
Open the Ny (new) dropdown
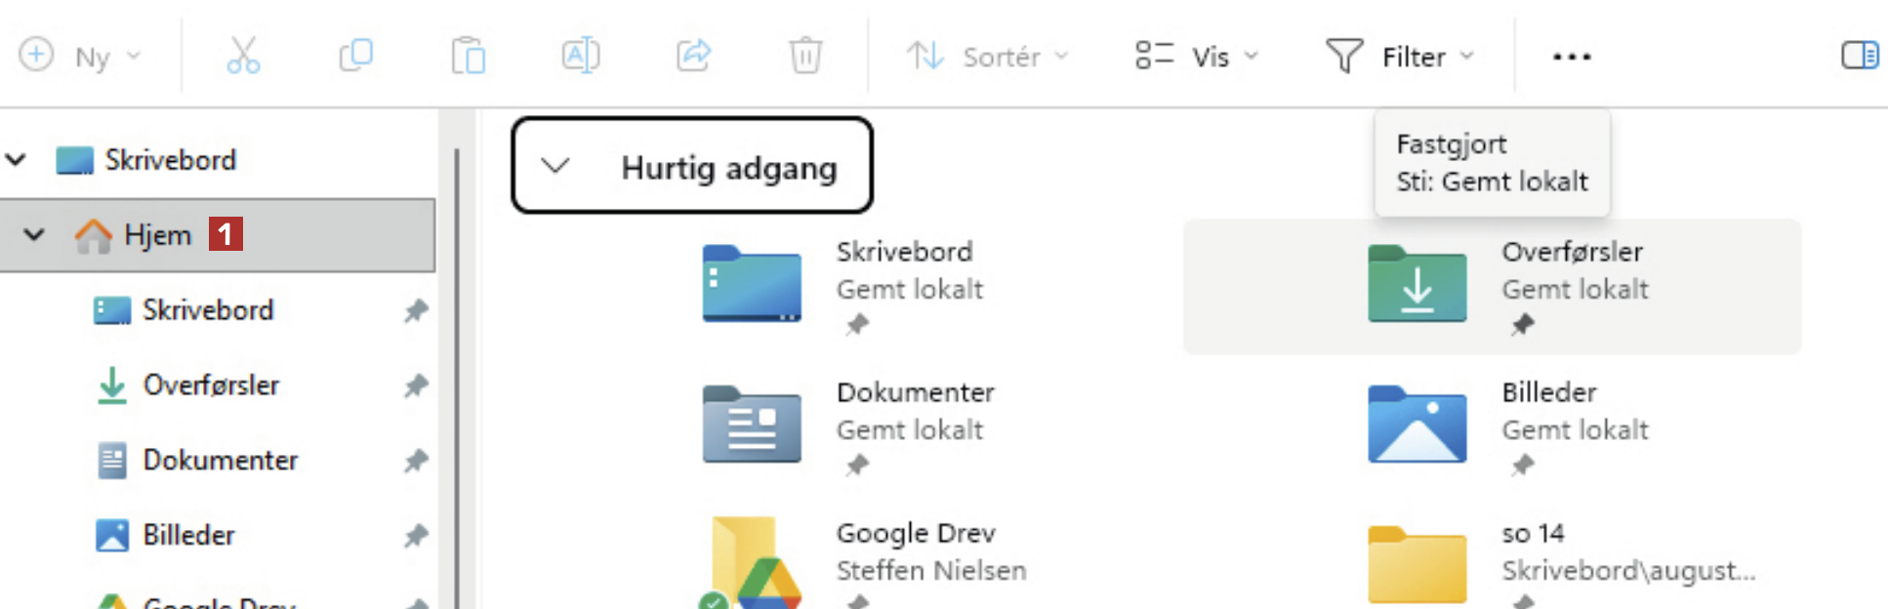[81, 56]
